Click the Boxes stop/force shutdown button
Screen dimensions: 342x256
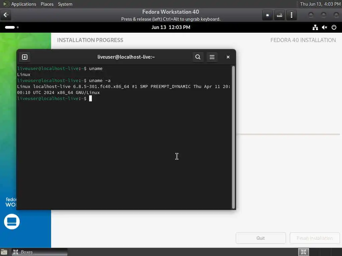coord(268,15)
